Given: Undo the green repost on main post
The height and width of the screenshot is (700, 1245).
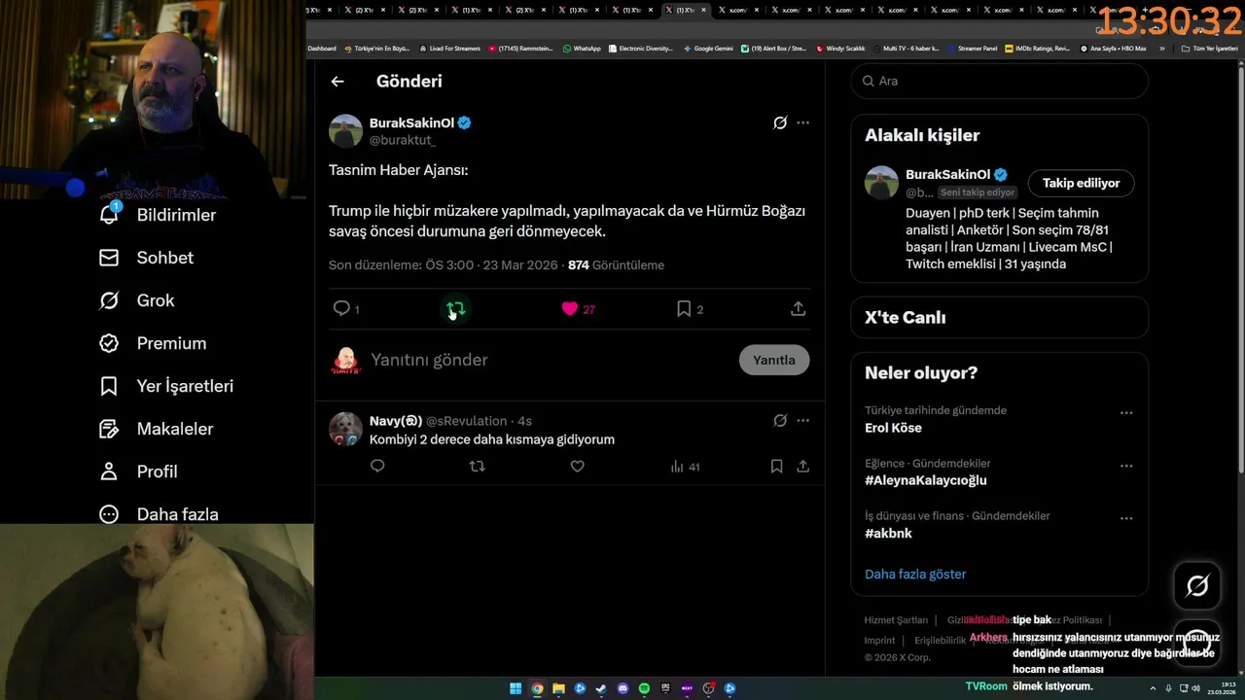Looking at the screenshot, I should [x=455, y=308].
